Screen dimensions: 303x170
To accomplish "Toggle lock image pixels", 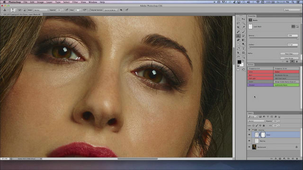I will 257,126.
